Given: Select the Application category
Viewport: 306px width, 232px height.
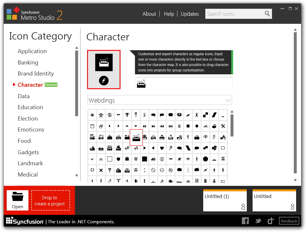Looking at the screenshot, I should [x=32, y=51].
